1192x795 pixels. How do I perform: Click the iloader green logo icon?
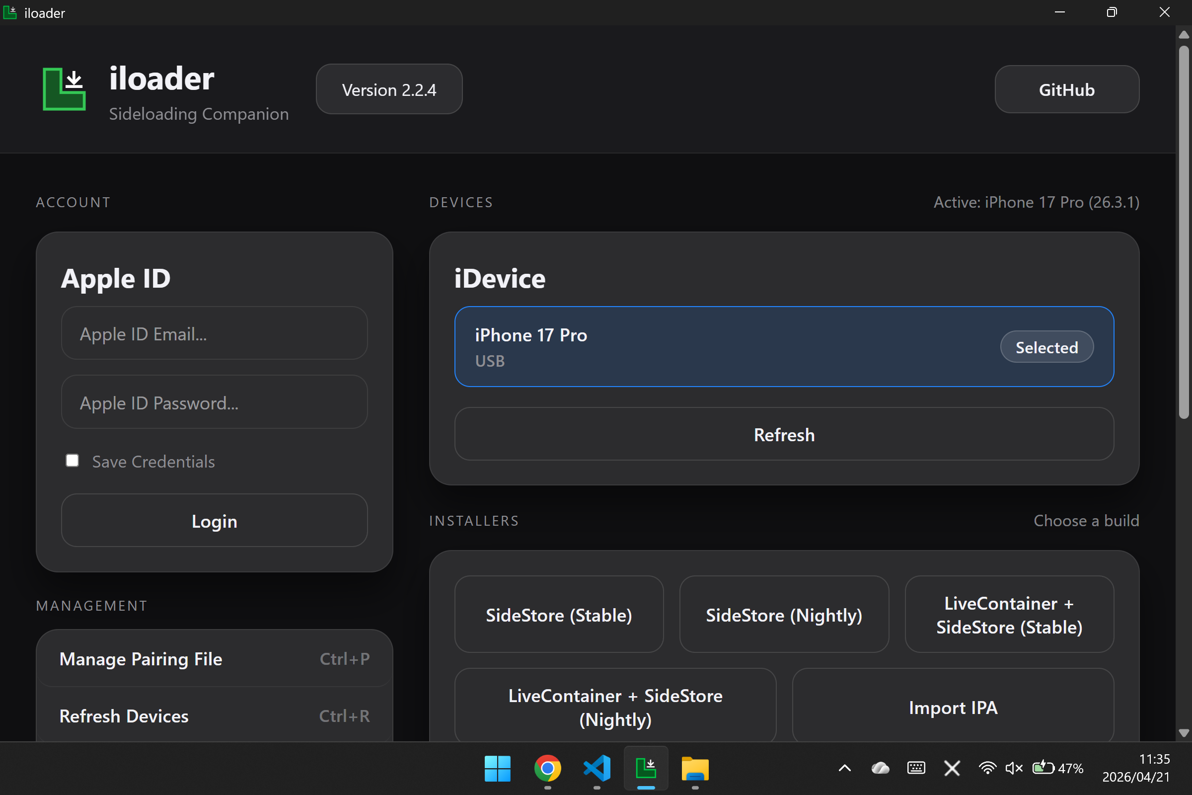65,89
